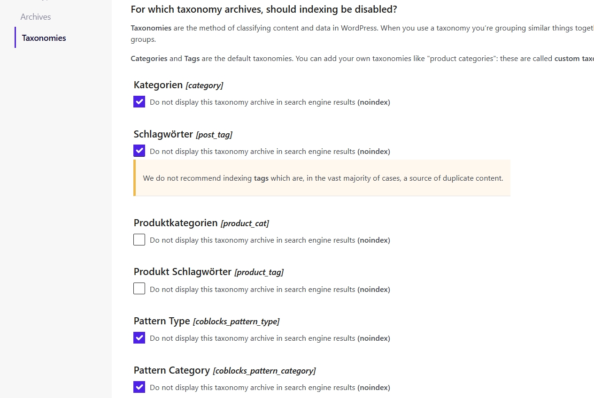Click the tags duplicate content warning notice
Screen dimensions: 594x398
[323, 178]
